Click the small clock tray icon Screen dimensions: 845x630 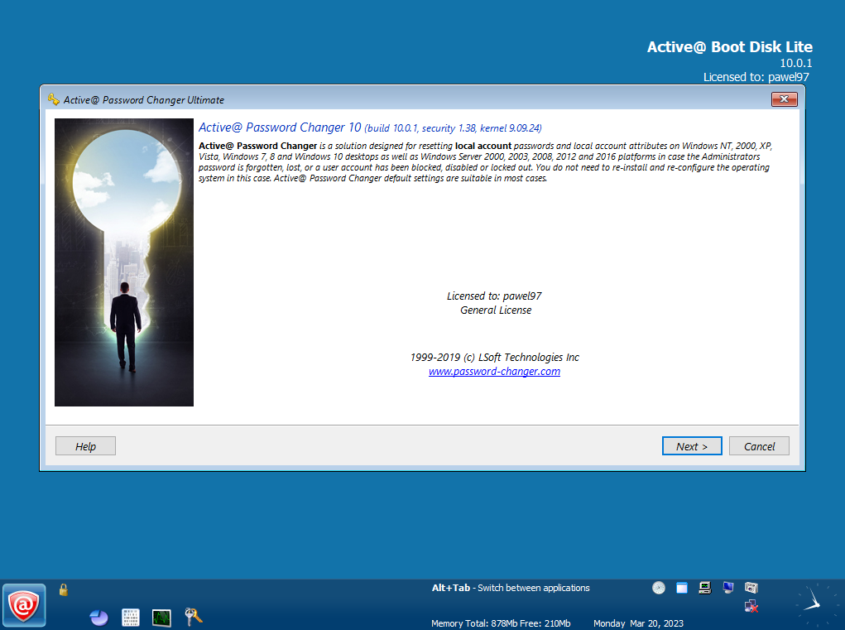[659, 588]
